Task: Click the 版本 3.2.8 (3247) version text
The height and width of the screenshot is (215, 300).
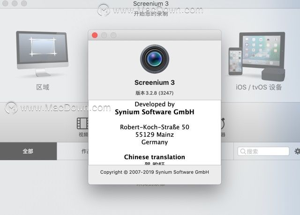Action: (155, 93)
